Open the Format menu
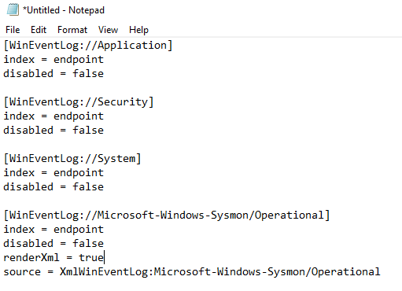 click(72, 30)
